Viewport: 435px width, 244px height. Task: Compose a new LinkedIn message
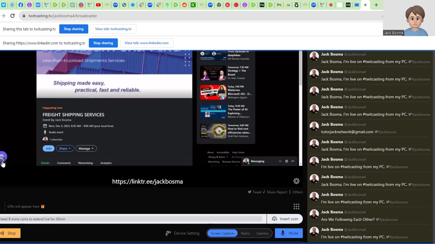click(x=286, y=161)
